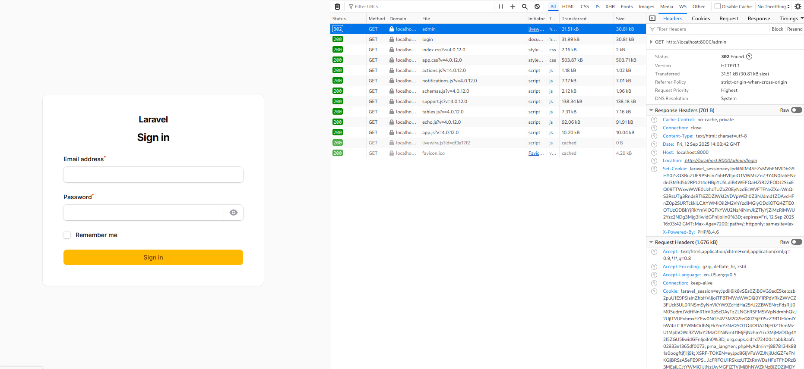This screenshot has height=369, width=804.
Task: Filter requests by HTML type
Action: (x=568, y=6)
